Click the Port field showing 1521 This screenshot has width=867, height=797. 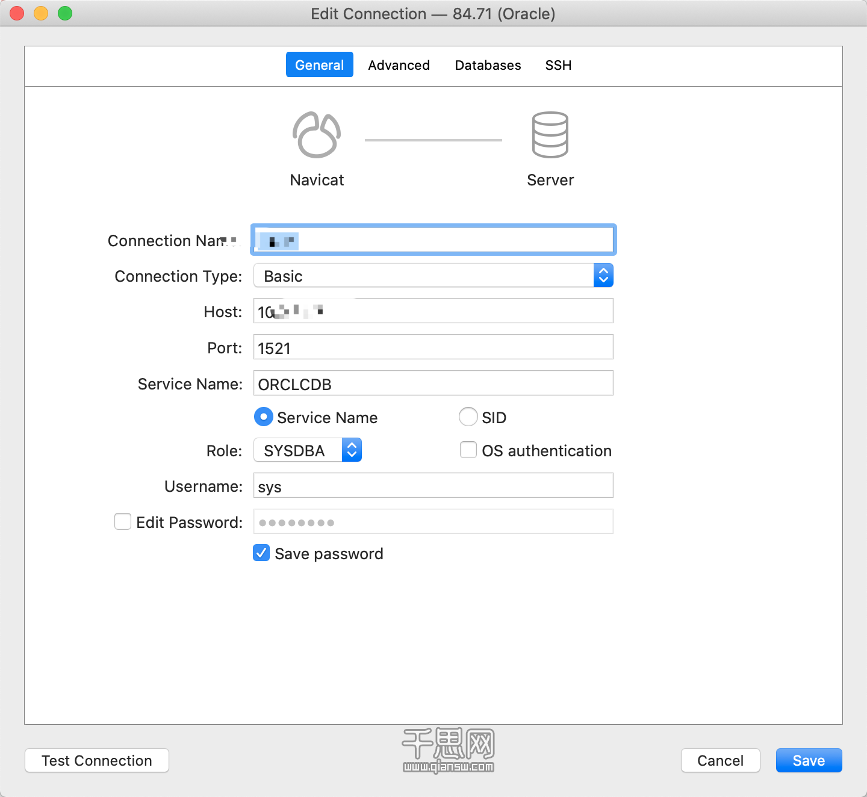point(433,347)
